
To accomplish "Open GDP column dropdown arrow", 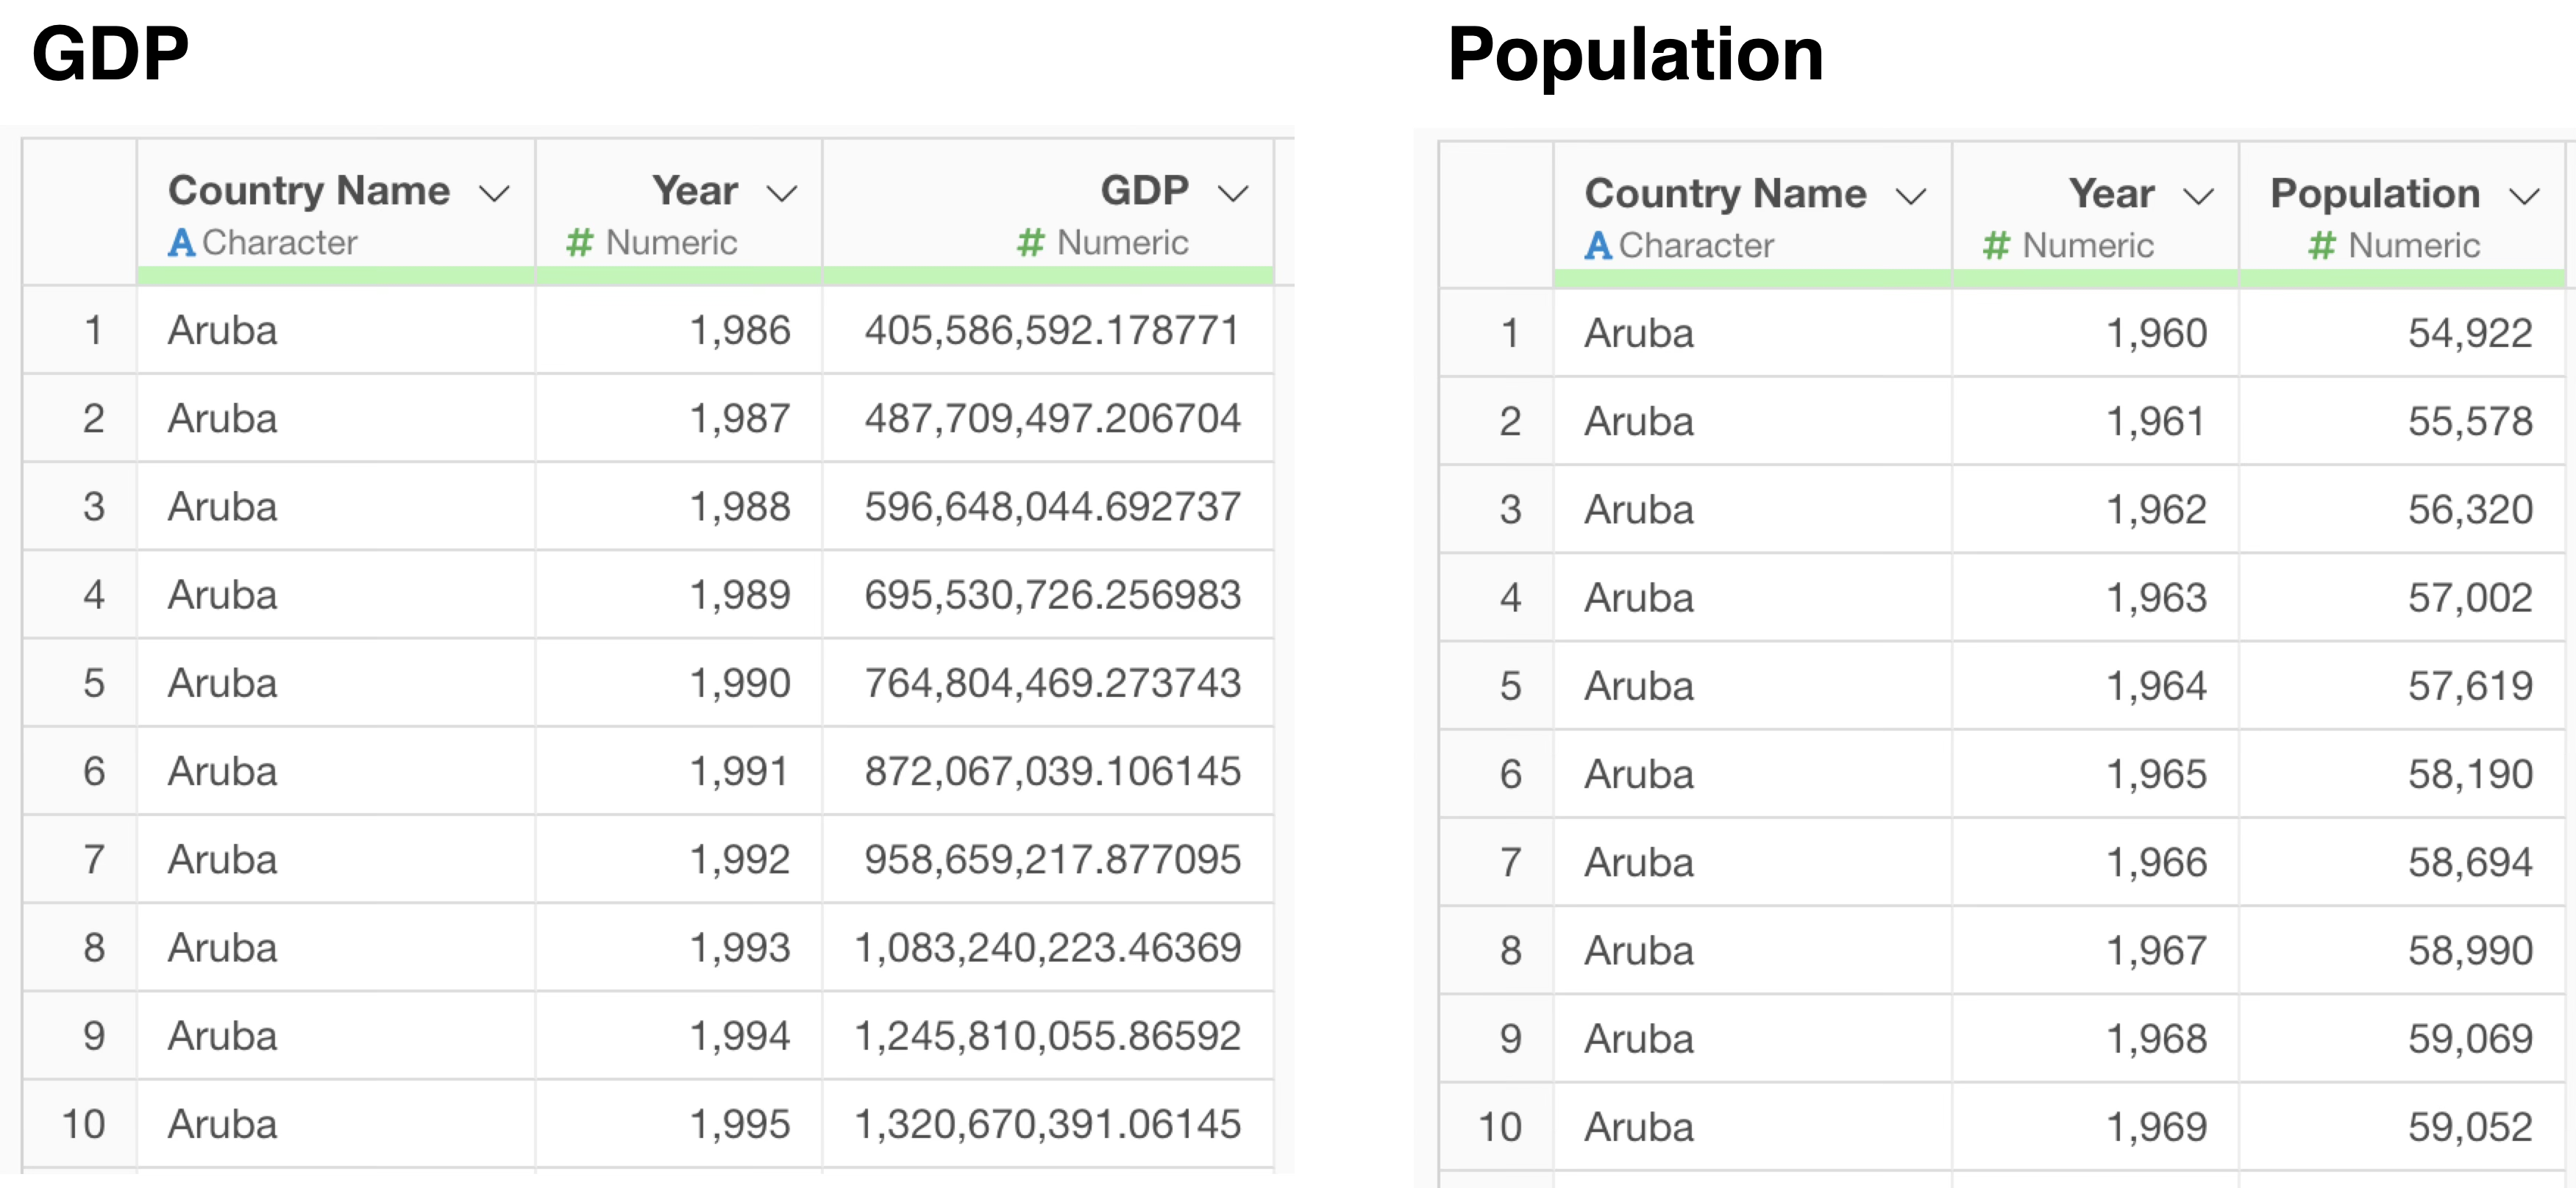I will point(1233,193).
